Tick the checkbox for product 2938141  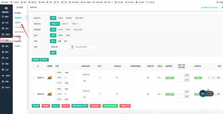[34, 78]
